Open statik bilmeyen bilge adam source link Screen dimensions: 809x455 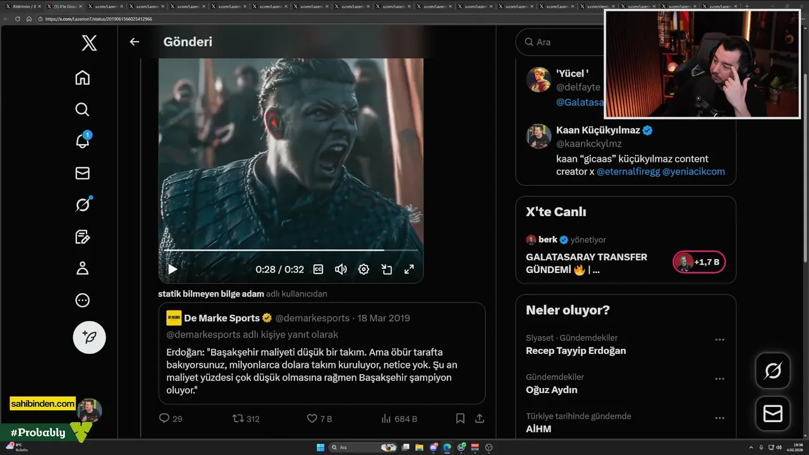pyautogui.click(x=210, y=294)
